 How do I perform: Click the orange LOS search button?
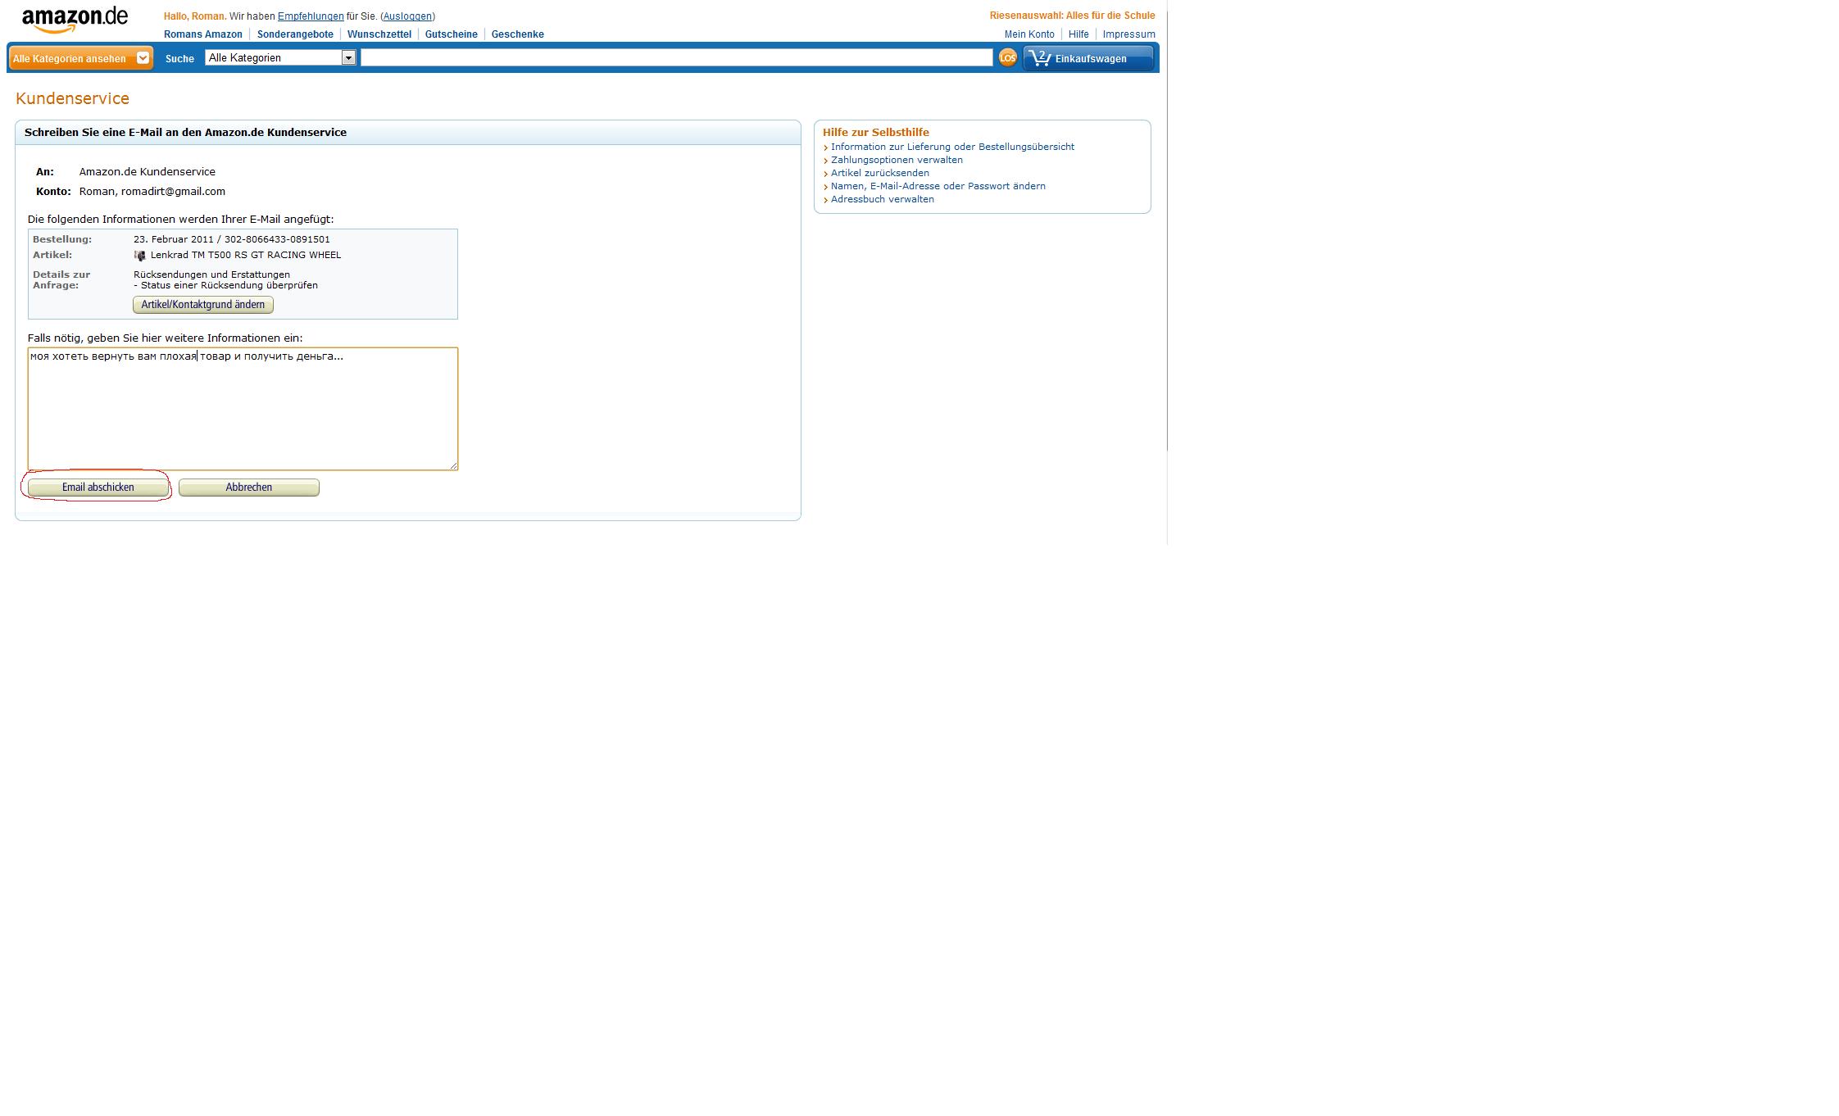tap(1007, 57)
